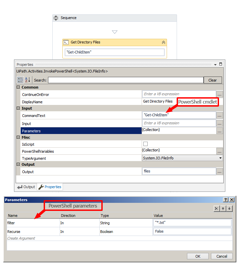Edit the DisplayName value Get Directory Files
The height and width of the screenshot is (265, 242).
(x=158, y=101)
